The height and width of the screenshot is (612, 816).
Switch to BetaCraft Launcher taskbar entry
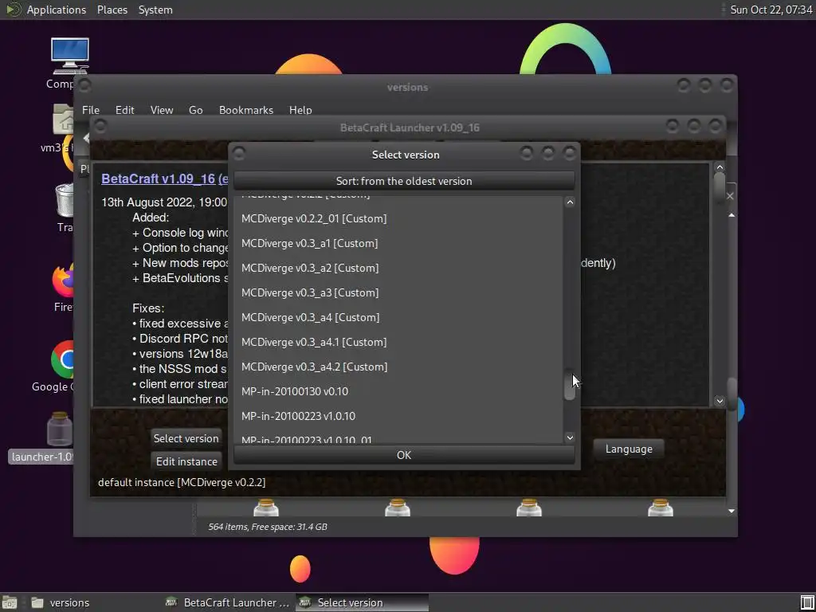click(228, 602)
